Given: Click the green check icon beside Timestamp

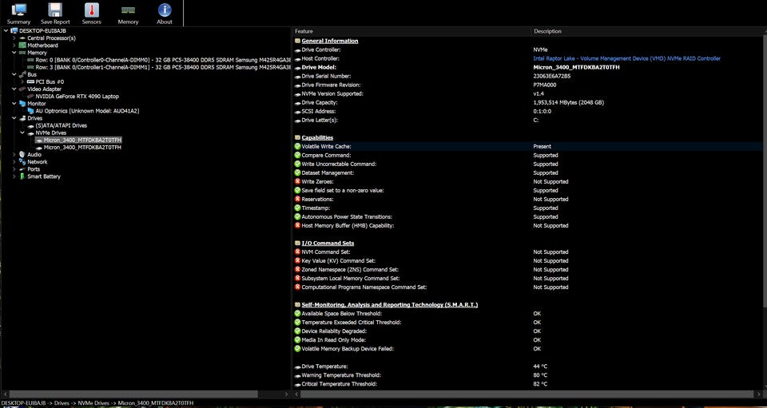Looking at the screenshot, I should [x=297, y=208].
